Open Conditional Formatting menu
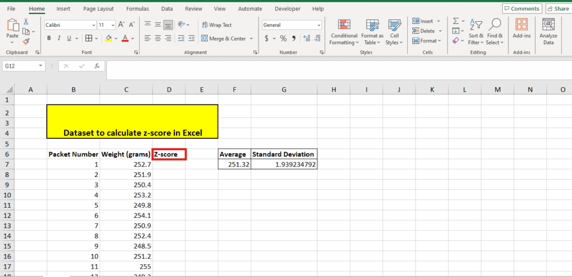Image resolution: width=572 pixels, height=277 pixels. click(x=344, y=32)
